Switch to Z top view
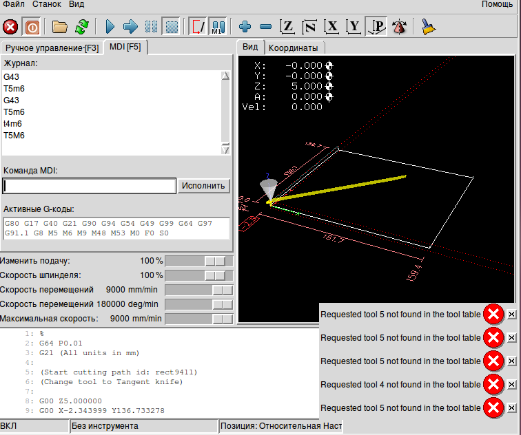 287,27
